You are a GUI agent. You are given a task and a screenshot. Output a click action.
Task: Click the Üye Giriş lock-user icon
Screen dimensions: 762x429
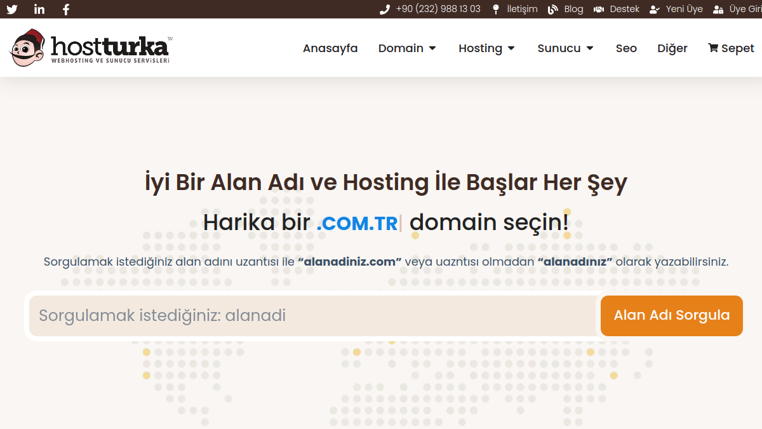(718, 10)
